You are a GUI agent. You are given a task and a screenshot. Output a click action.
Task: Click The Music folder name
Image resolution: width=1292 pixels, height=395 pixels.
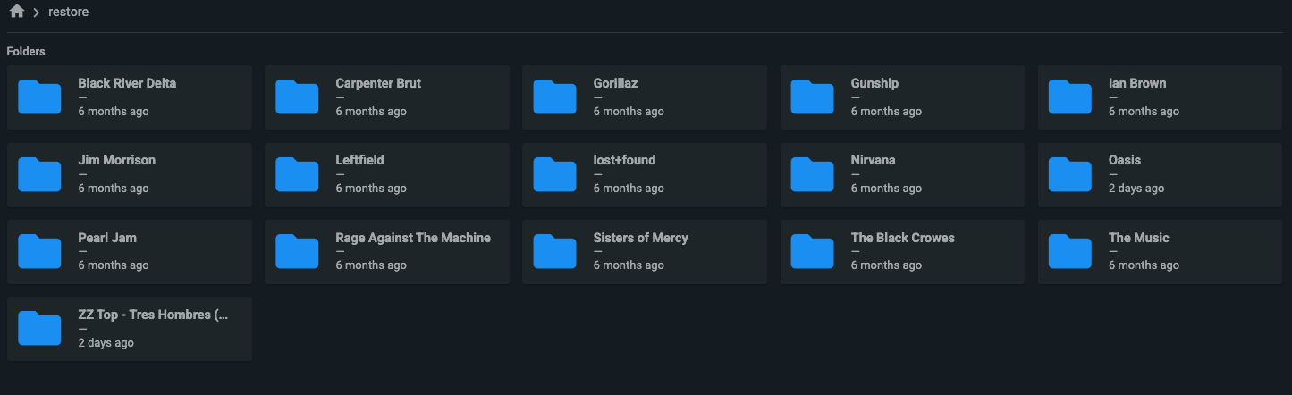(1138, 238)
